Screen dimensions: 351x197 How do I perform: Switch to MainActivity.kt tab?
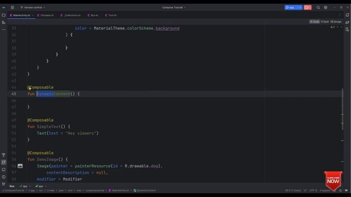coord(21,15)
